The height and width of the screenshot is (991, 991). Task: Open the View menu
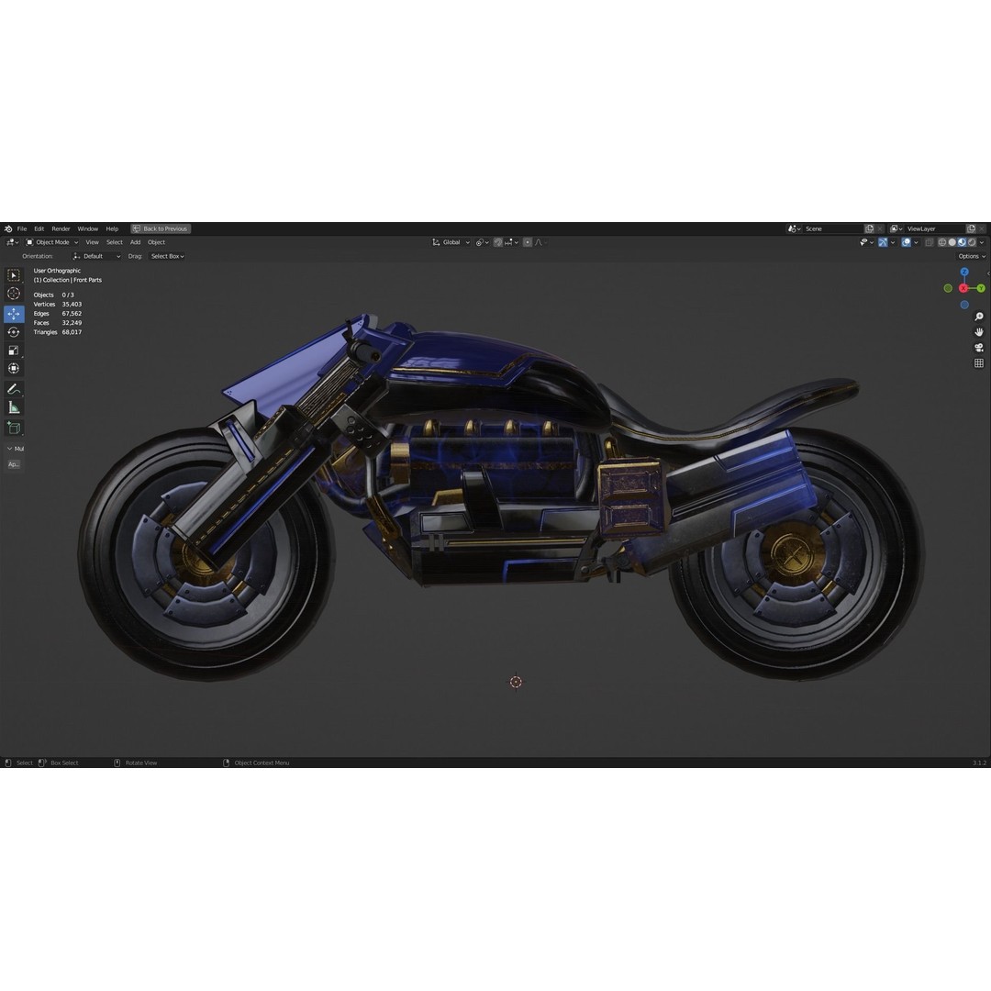coord(93,242)
